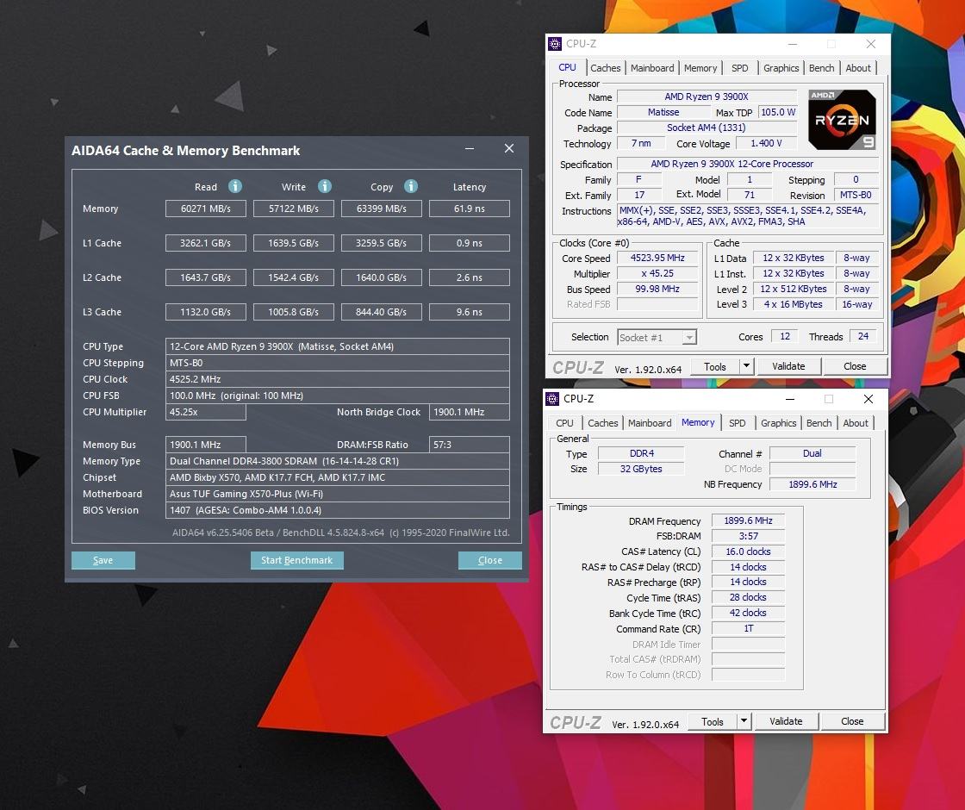The height and width of the screenshot is (810, 965).
Task: Click Tools button in bottom CPU-Z window
Action: (x=712, y=721)
